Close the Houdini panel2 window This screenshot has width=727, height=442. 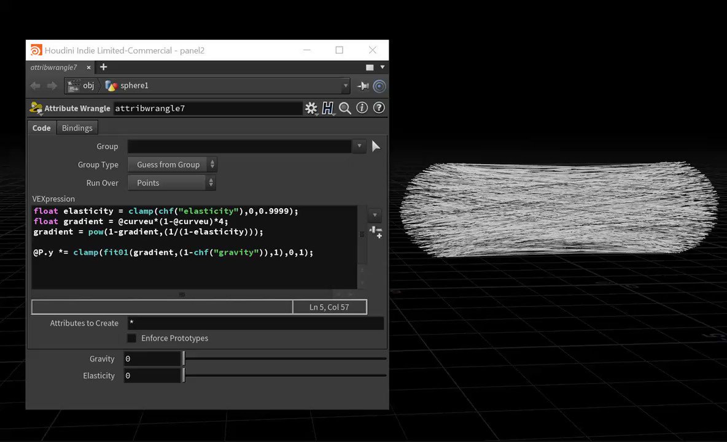click(x=372, y=50)
